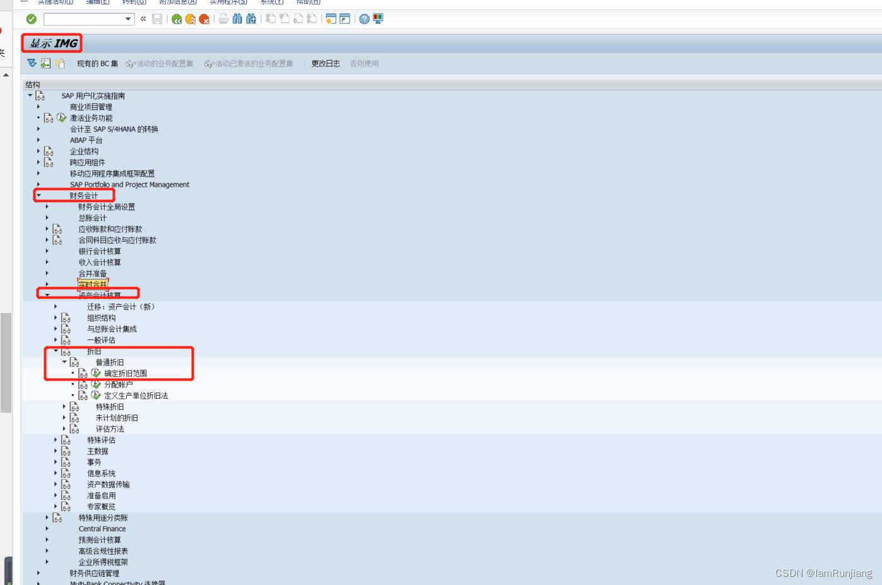Select SAP Portfolio and Project Management row
Screen dimensions: 882x585
[129, 184]
